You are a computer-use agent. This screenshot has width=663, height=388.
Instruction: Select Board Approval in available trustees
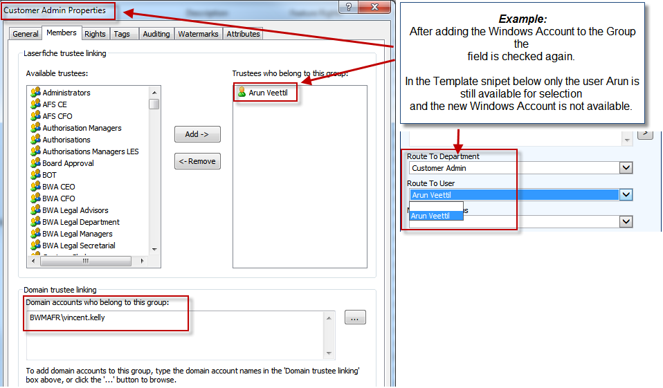[x=68, y=163]
